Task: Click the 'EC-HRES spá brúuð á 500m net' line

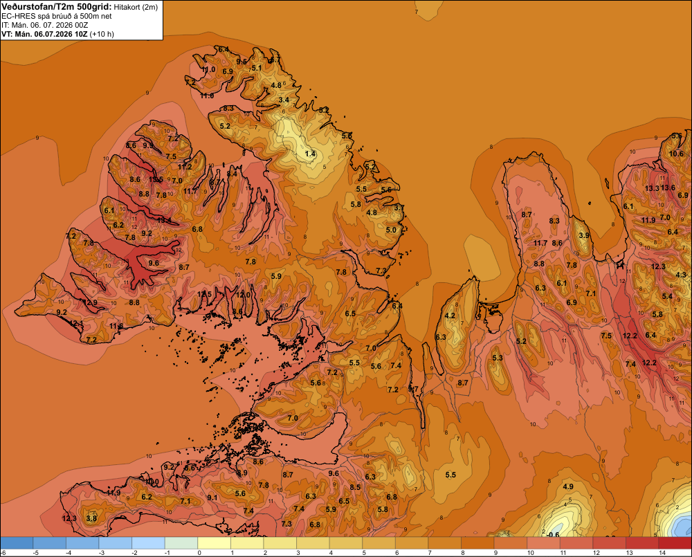Action: click(x=57, y=17)
